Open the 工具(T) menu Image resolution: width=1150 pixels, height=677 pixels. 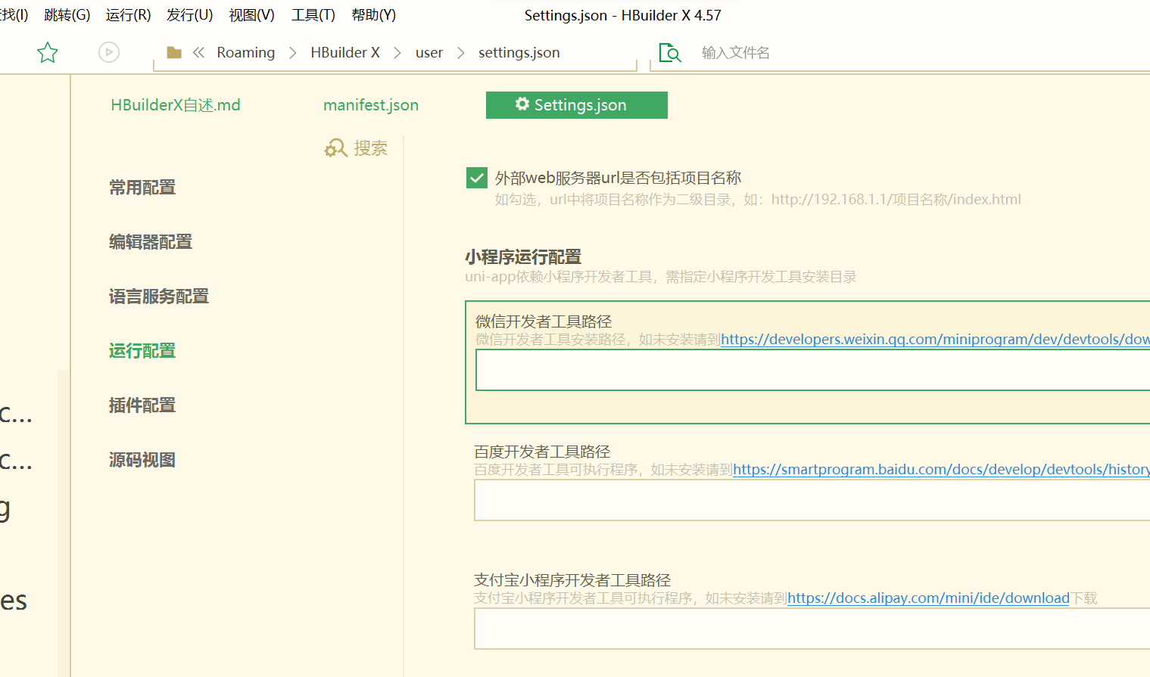coord(313,15)
